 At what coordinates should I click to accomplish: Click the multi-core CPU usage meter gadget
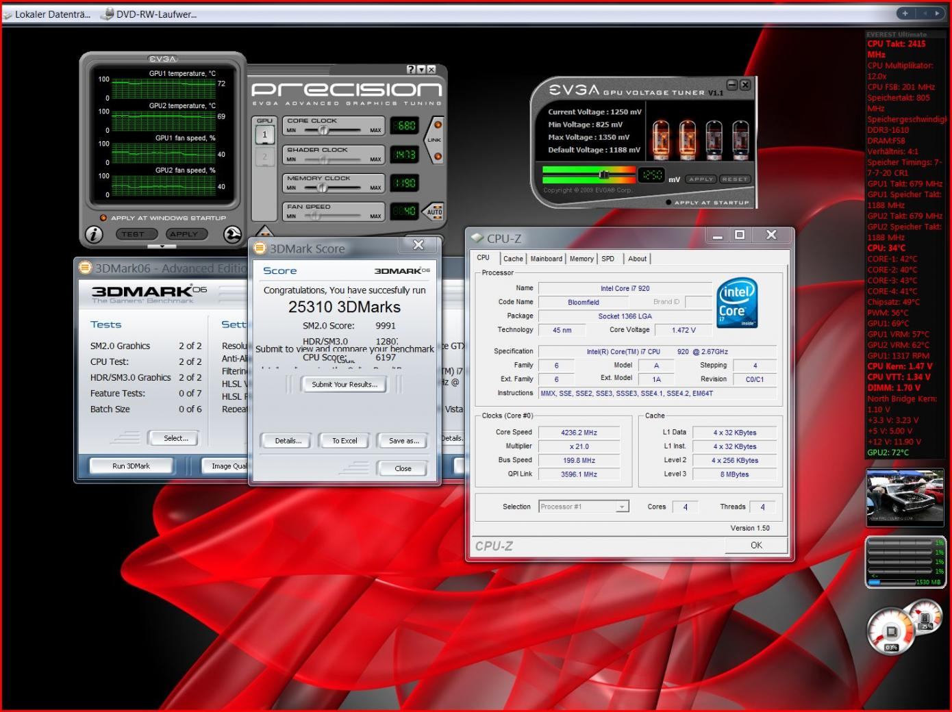tap(905, 563)
